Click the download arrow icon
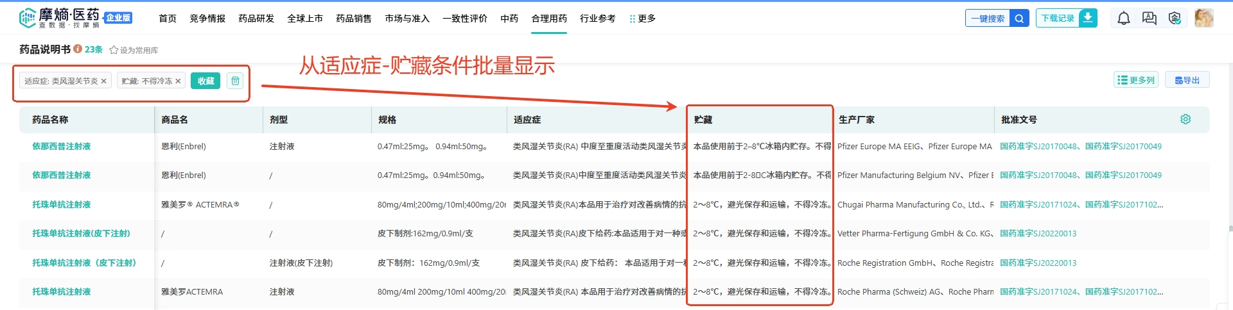Screen dimensions: 1233x310 1088,18
